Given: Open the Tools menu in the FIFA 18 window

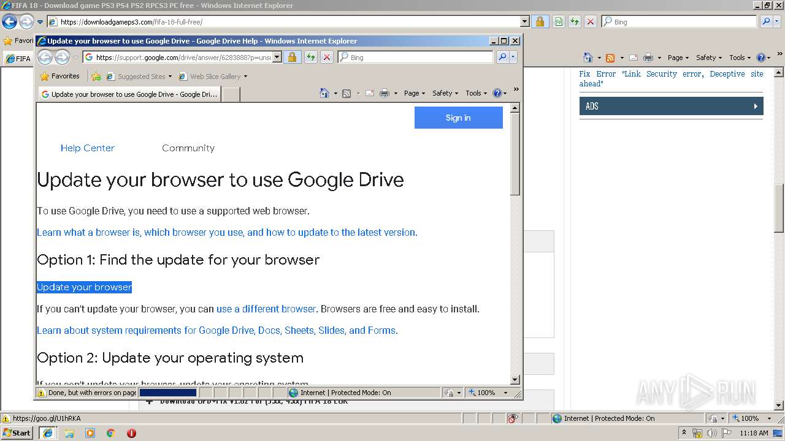Looking at the screenshot, I should (740, 58).
